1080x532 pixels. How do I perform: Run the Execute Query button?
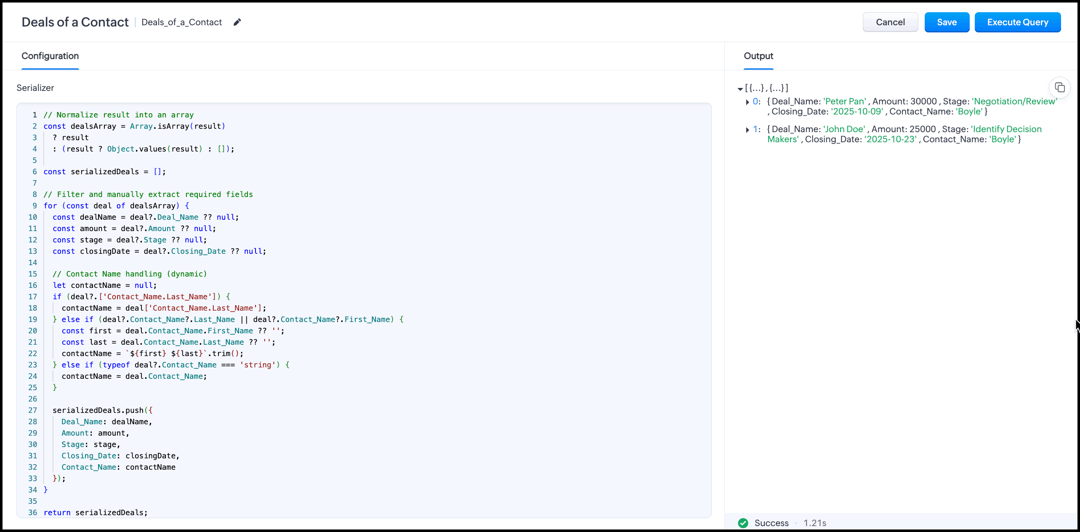pos(1017,22)
